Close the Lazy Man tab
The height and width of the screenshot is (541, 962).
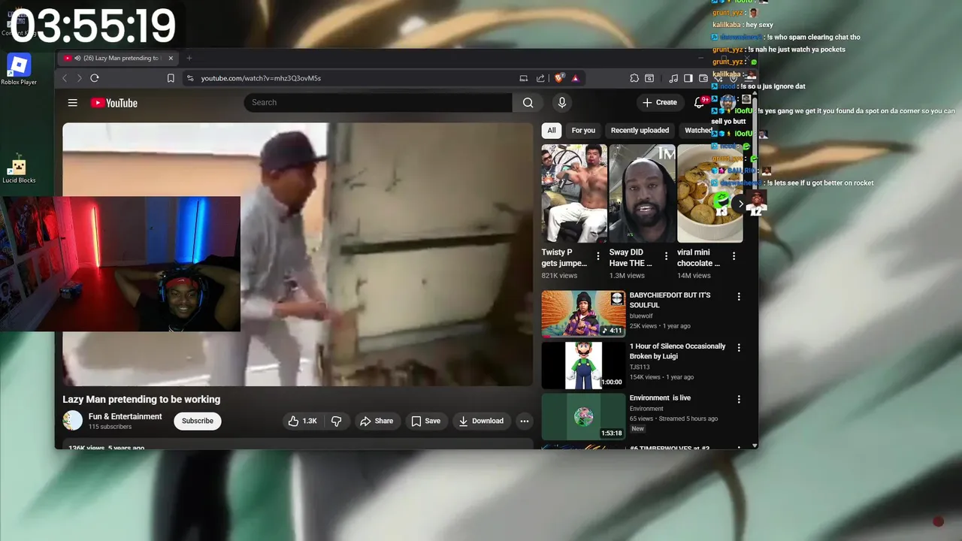[171, 58]
